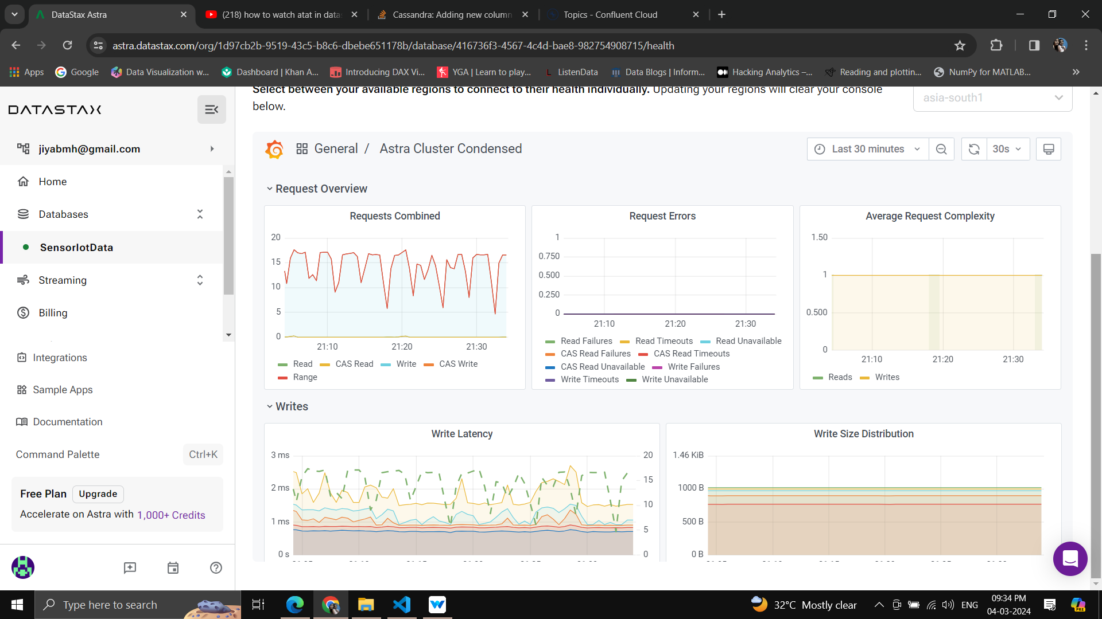Open the Intercom chat bubble
Viewport: 1102px width, 619px height.
[1070, 558]
